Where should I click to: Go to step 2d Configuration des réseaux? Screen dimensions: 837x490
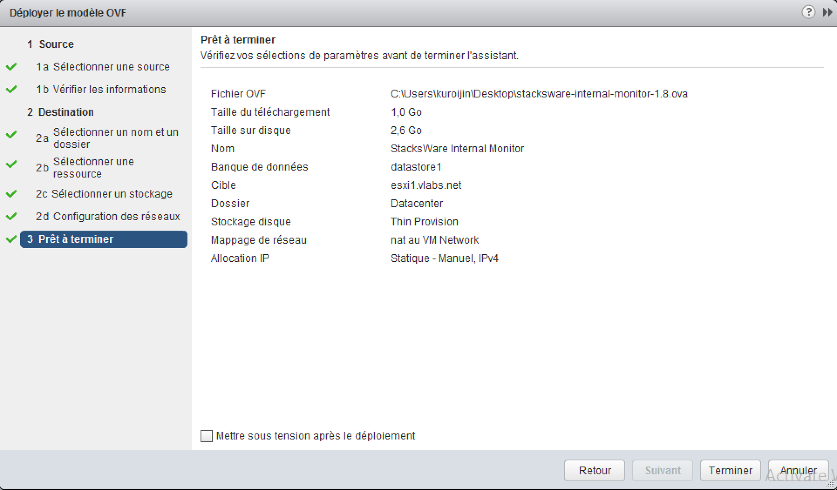point(108,216)
